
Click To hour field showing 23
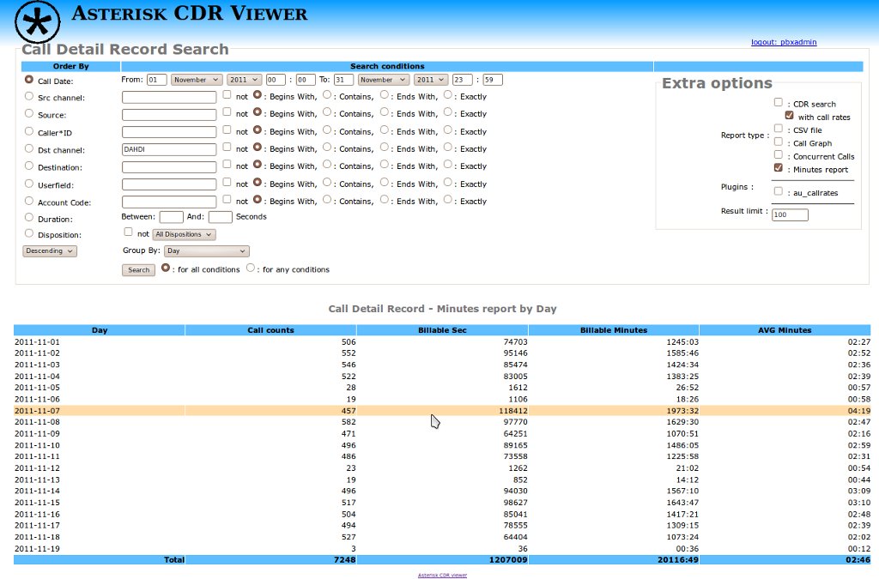tap(463, 80)
